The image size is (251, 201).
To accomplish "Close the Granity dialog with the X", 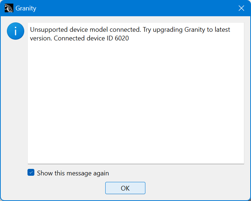I will pyautogui.click(x=241, y=8).
